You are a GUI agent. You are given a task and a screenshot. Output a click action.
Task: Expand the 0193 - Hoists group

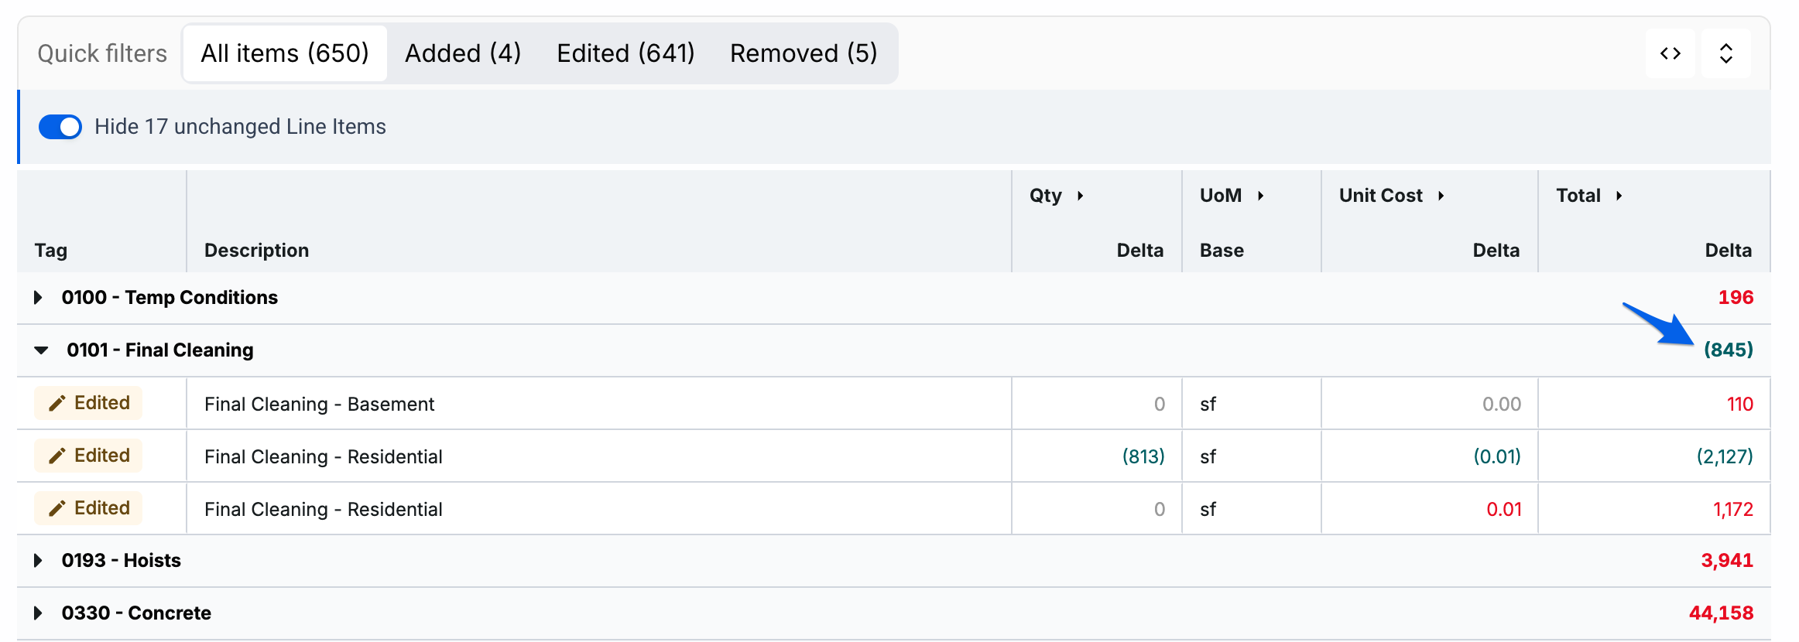(x=38, y=561)
